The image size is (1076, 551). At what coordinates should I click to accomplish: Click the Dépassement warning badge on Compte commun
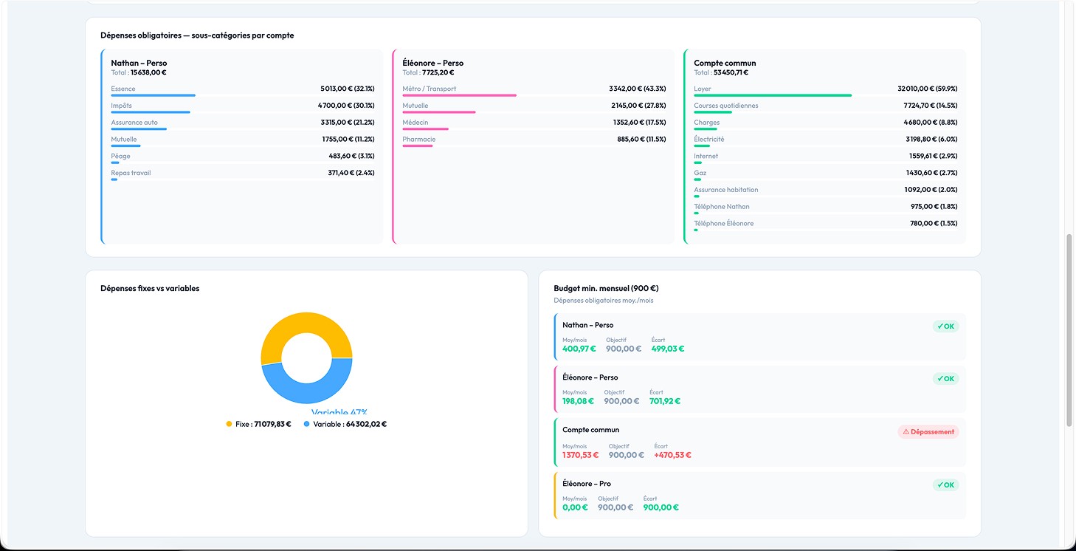[x=928, y=431]
